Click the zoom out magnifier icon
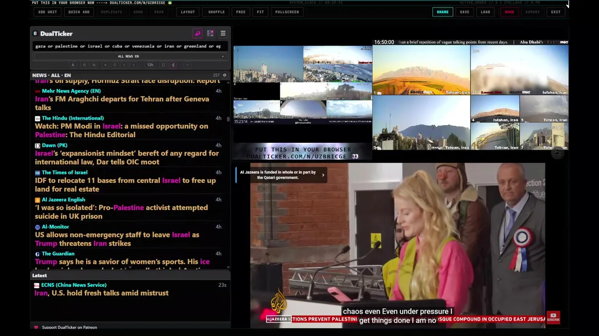 84,65
